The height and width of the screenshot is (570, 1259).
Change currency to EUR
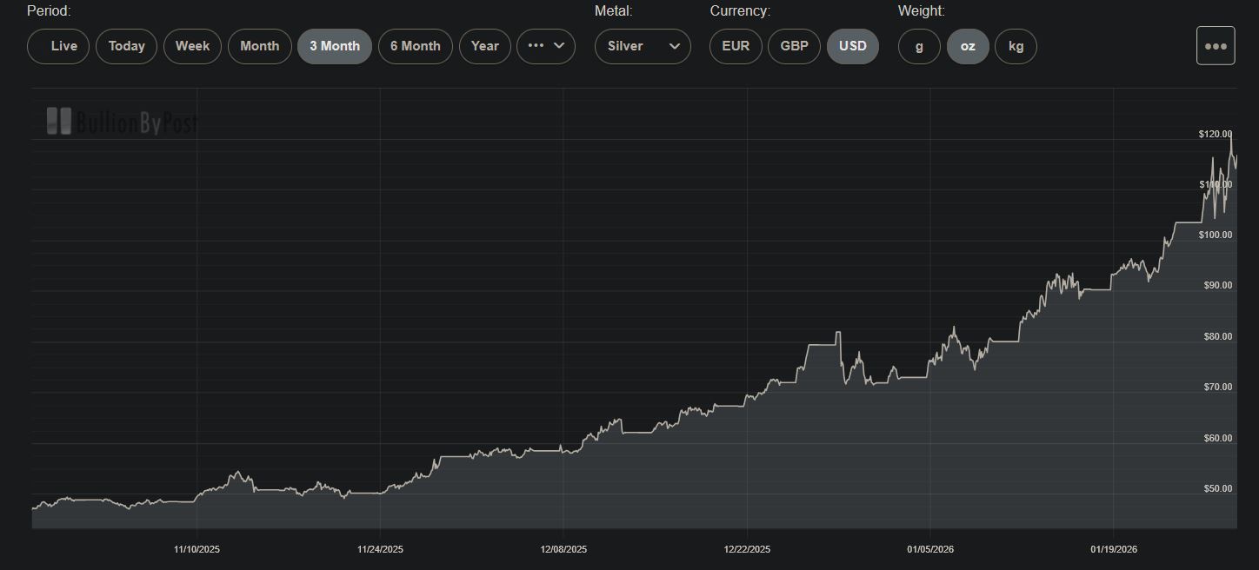click(736, 46)
